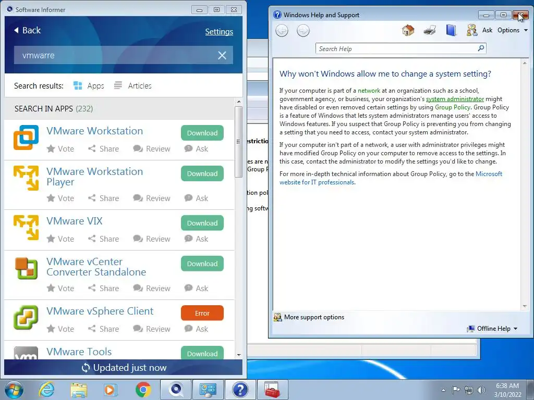This screenshot has height=400, width=534.
Task: Share VMware VIX
Action: [104, 239]
